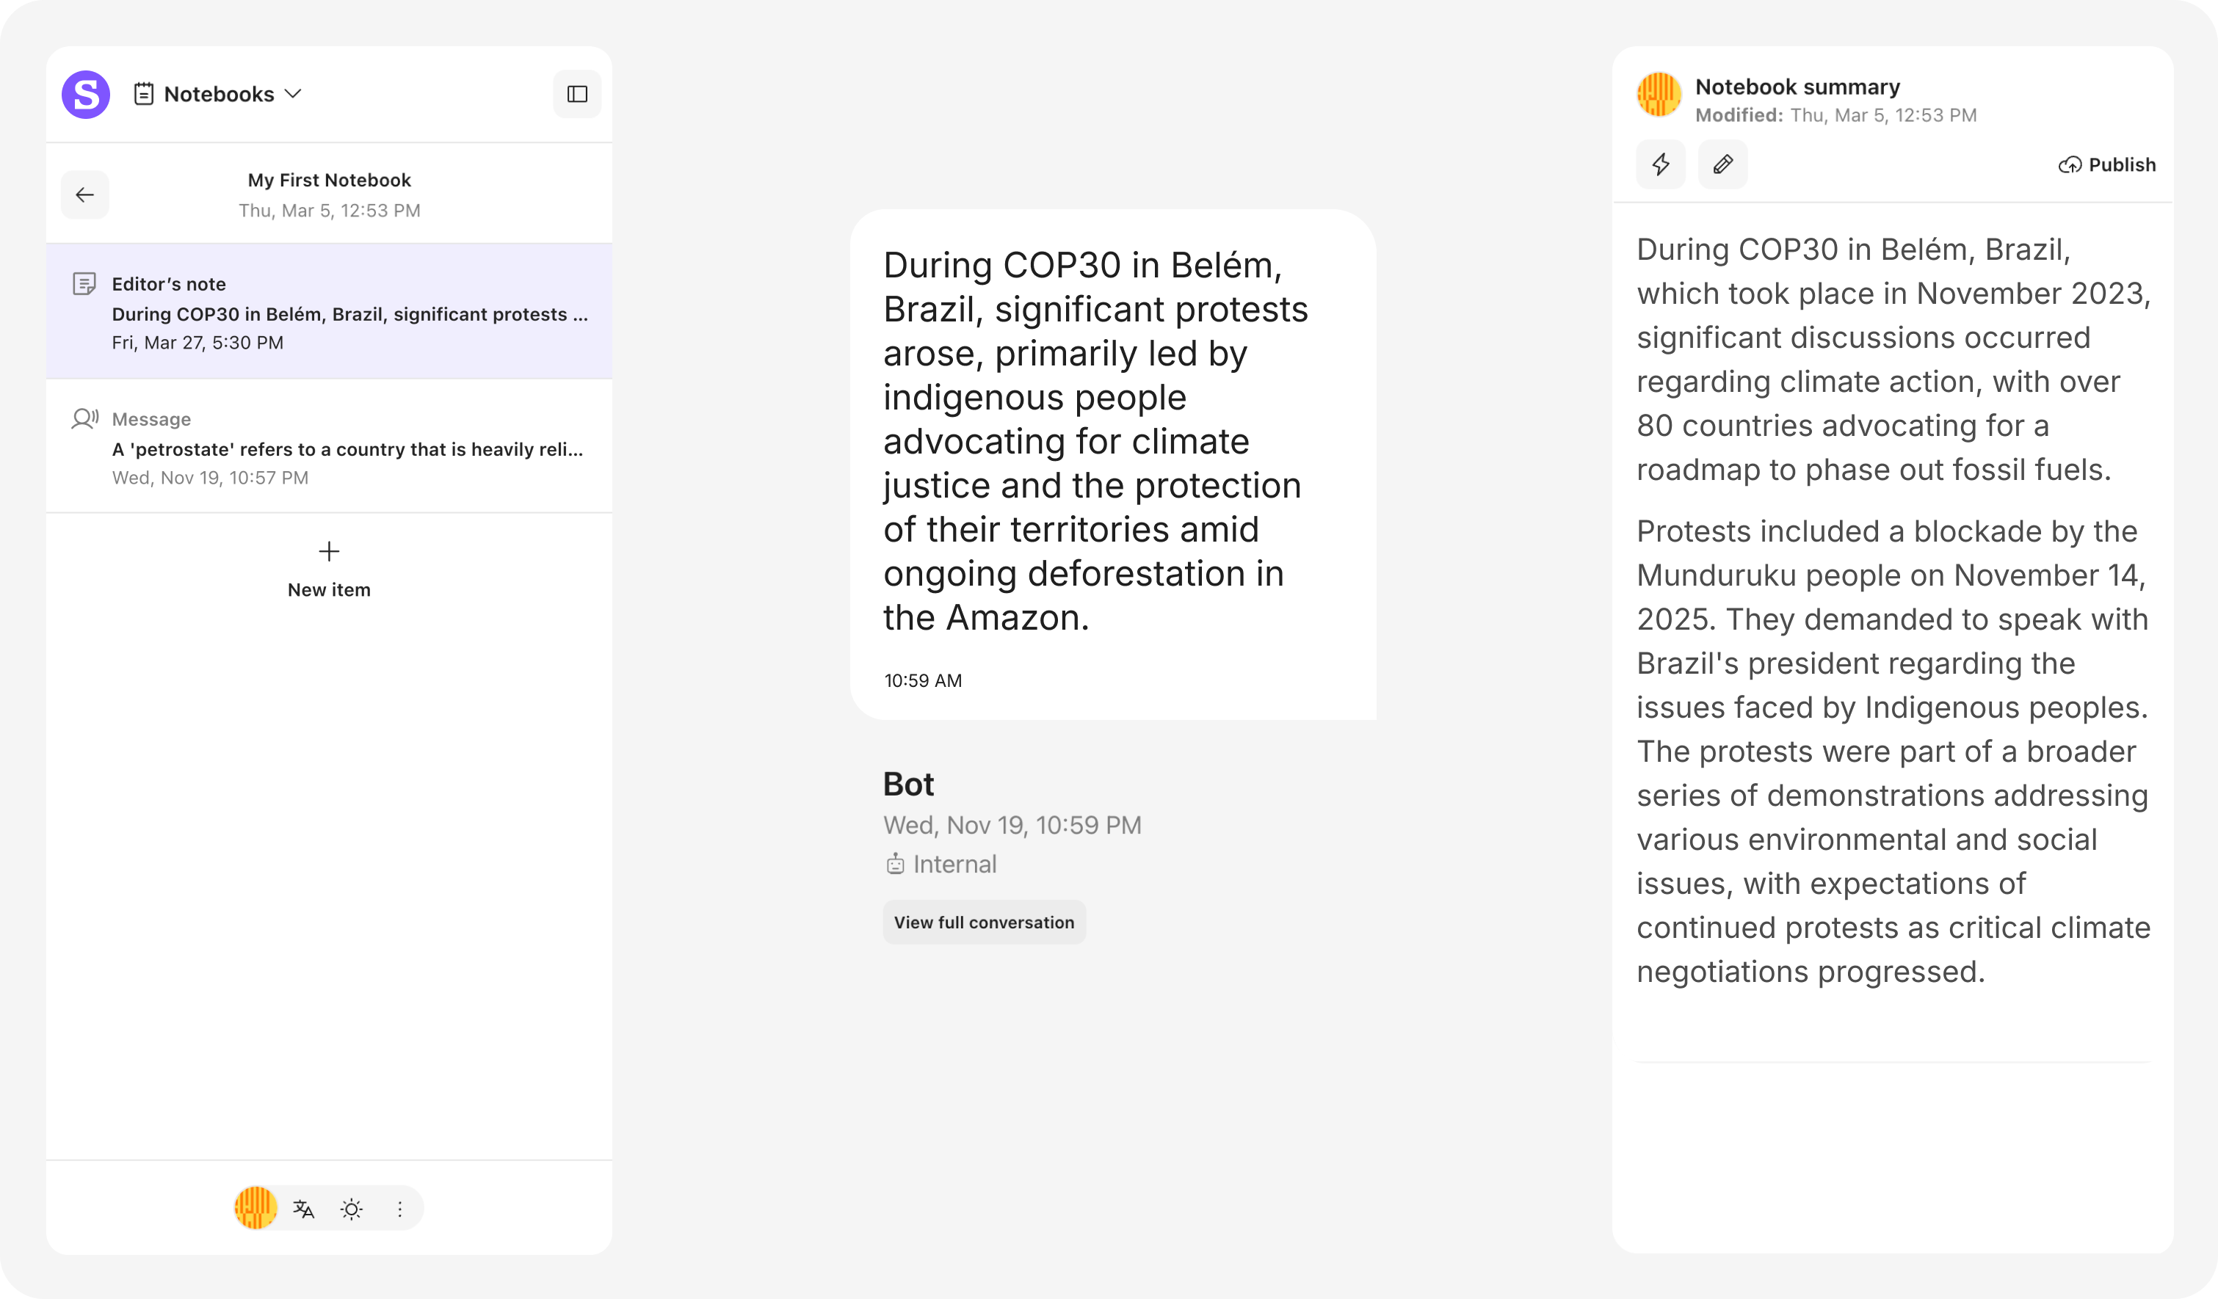Screen dimensions: 2218x1299
Task: Toggle light/dark theme sun icon
Action: click(x=351, y=1208)
